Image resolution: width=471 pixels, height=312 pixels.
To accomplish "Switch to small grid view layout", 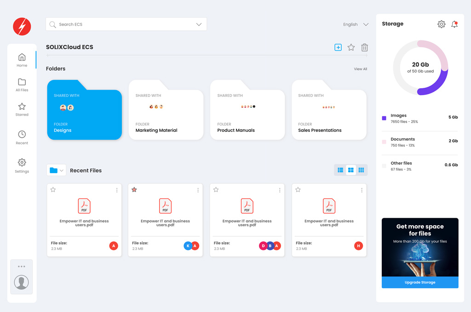I will [x=361, y=170].
